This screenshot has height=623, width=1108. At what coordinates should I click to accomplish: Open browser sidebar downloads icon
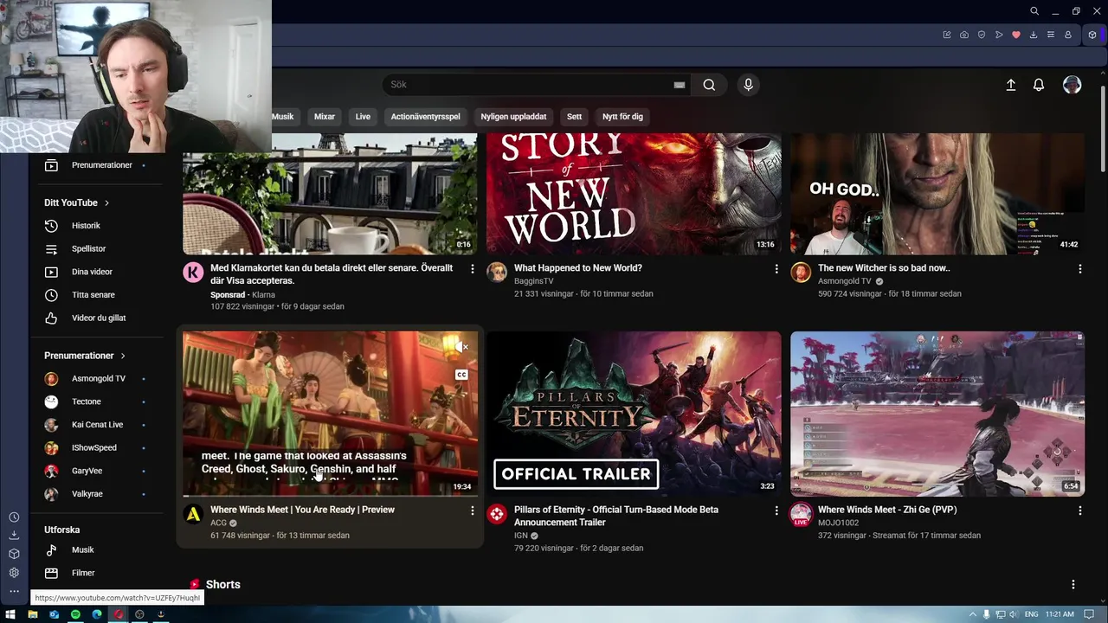pos(14,536)
